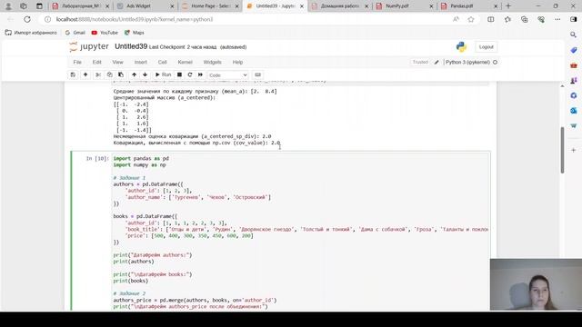Toggle the read aloud icon in address bar
582x327 pixels.
[x=456, y=19]
